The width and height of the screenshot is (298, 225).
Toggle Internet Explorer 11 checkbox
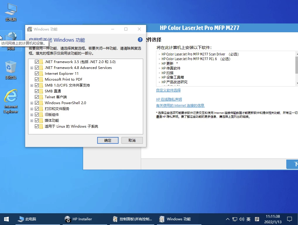point(37,74)
